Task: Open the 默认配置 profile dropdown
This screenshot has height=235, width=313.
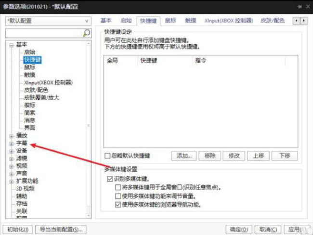Action: click(48, 21)
